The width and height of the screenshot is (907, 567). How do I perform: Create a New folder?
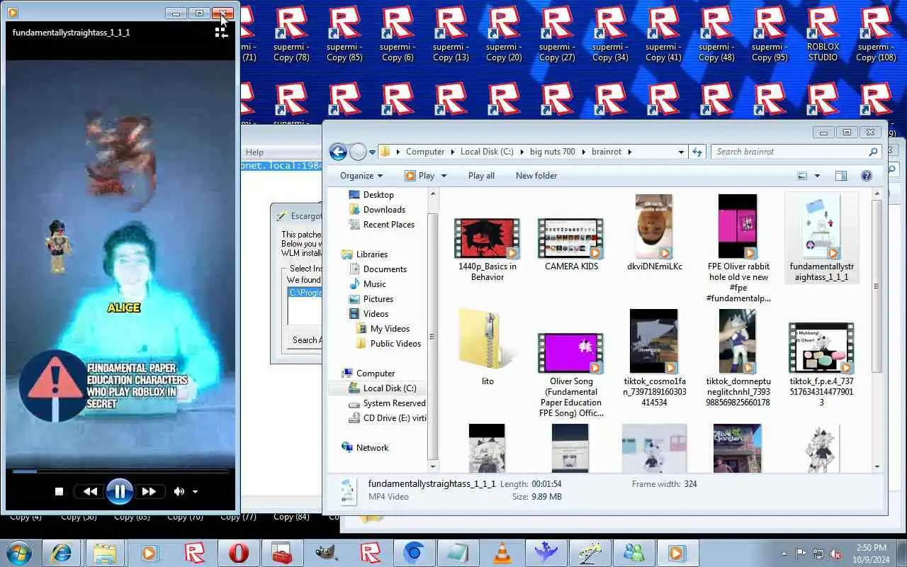[x=536, y=176]
